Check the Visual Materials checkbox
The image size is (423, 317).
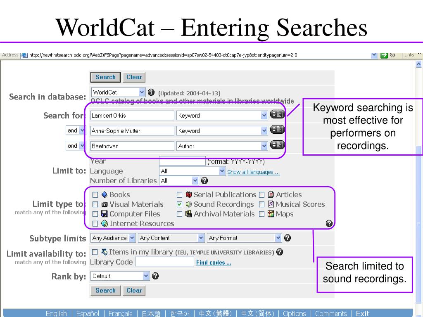click(x=95, y=205)
